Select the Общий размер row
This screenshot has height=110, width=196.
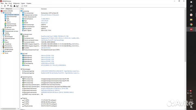[x=50, y=106]
